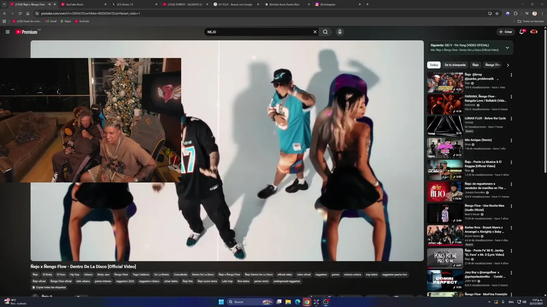The width and height of the screenshot is (547, 307).
Task: Open options for FARIANA Gangsta Love video
Action: coord(511,97)
